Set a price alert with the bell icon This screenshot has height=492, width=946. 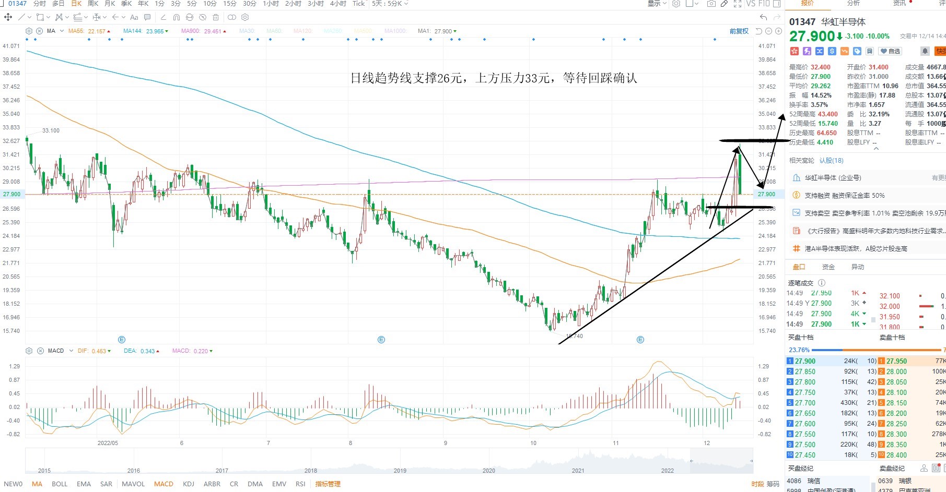click(925, 51)
